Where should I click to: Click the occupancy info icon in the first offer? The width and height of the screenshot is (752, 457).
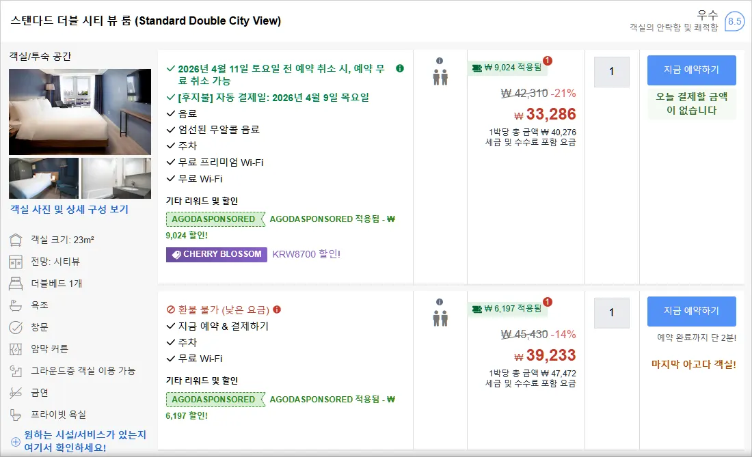pos(440,61)
